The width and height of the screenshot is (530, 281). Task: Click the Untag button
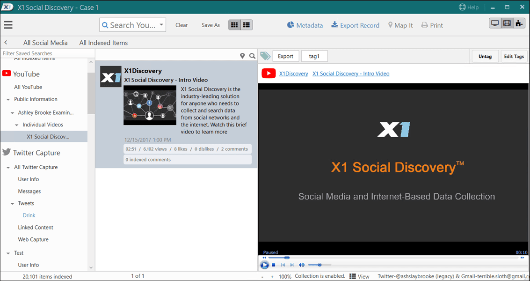coord(485,56)
